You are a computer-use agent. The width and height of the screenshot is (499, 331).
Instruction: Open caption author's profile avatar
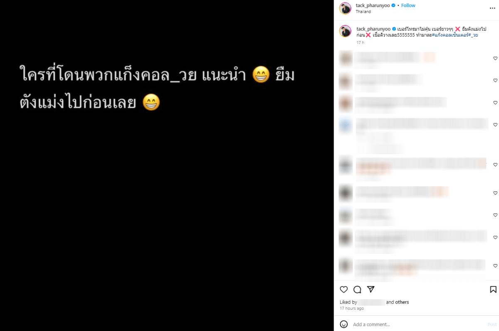(x=345, y=31)
